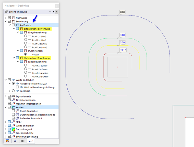194x147 pixels.
Task: Expand the Spezifisch node
Action: [x=10, y=91]
